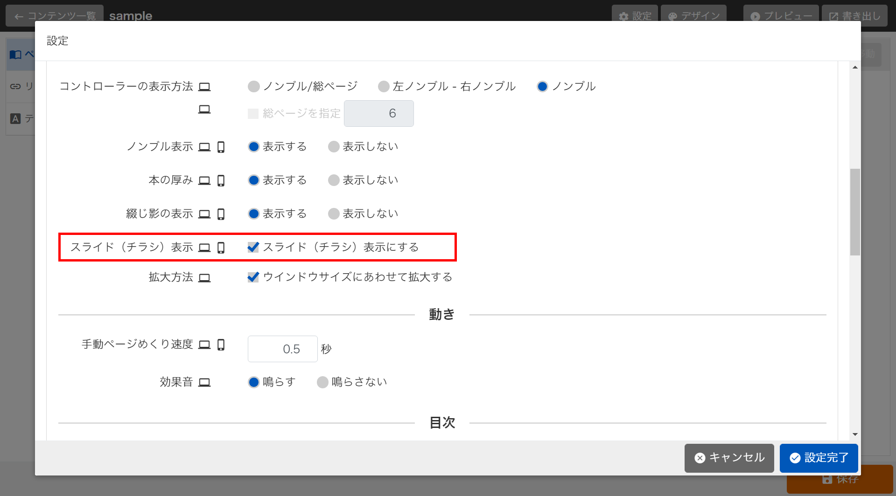Select ノンブル/総ページ radio option

click(254, 87)
